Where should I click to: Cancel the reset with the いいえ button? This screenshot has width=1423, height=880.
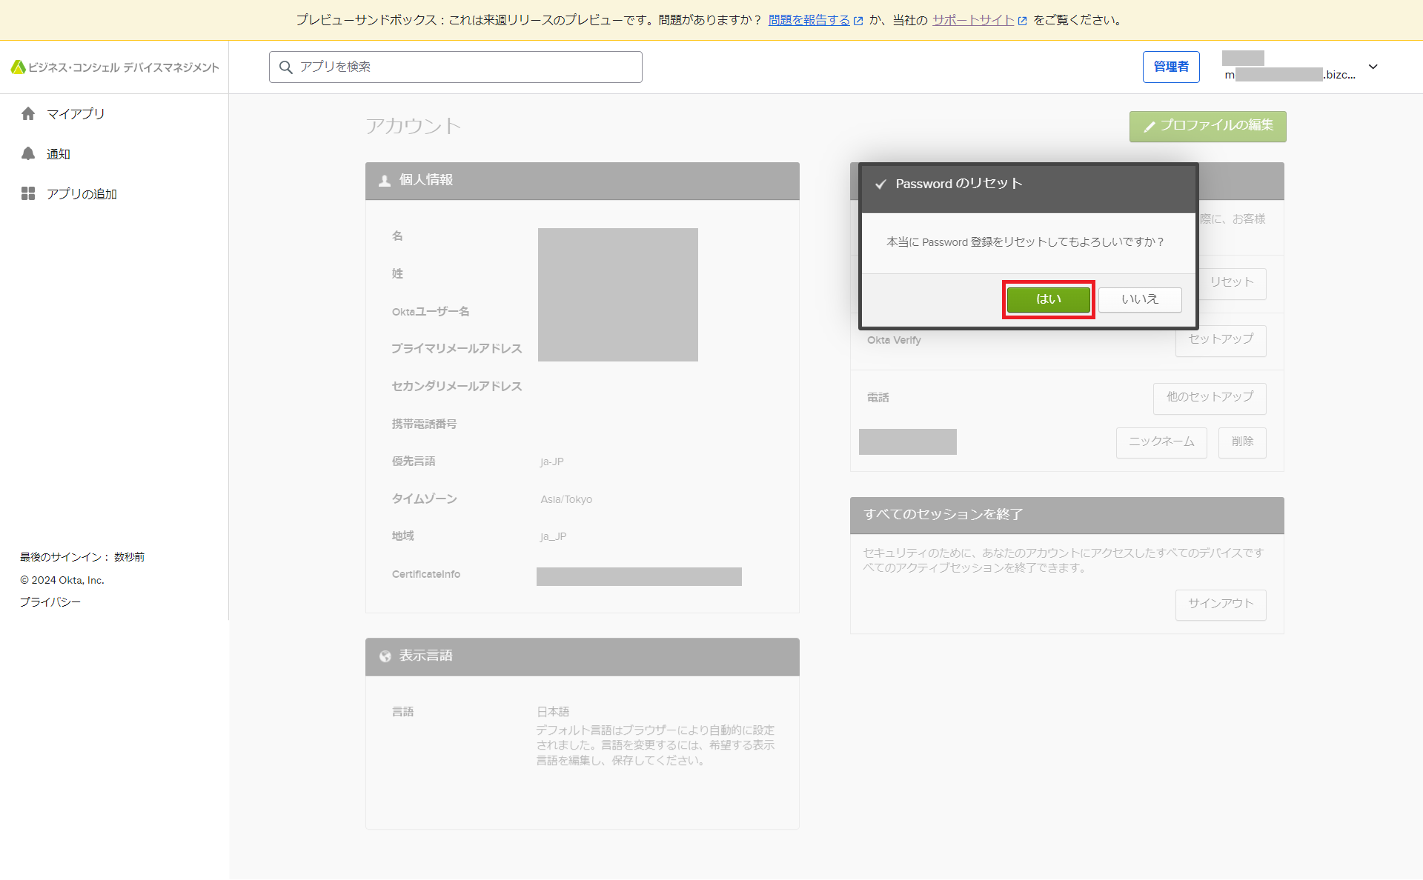[x=1139, y=299]
